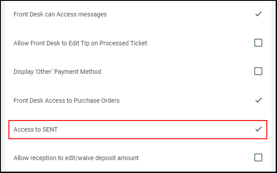Tick the Display 'Other' Payment Method checkbox
The height and width of the screenshot is (173, 277).
point(258,72)
